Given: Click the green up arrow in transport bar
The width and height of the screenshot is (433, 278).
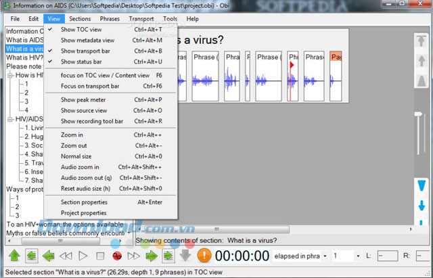Looking at the screenshot, I should tap(14, 256).
